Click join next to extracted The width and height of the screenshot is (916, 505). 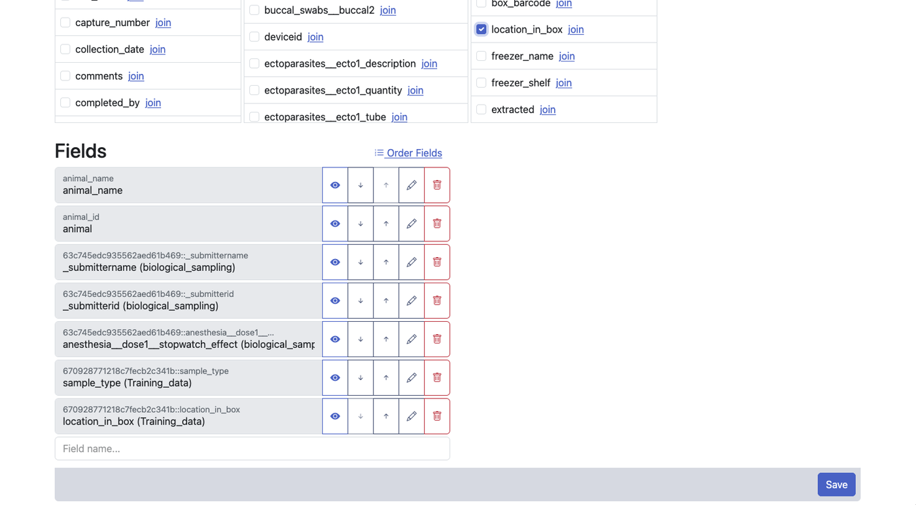[548, 109]
